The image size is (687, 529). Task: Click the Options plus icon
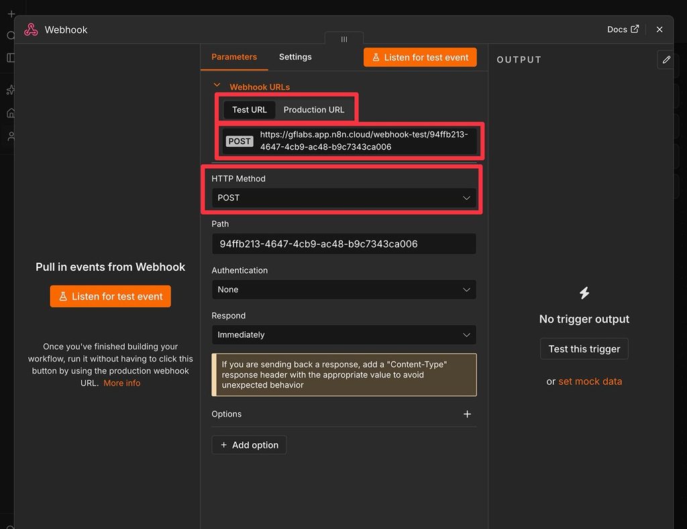click(x=467, y=414)
